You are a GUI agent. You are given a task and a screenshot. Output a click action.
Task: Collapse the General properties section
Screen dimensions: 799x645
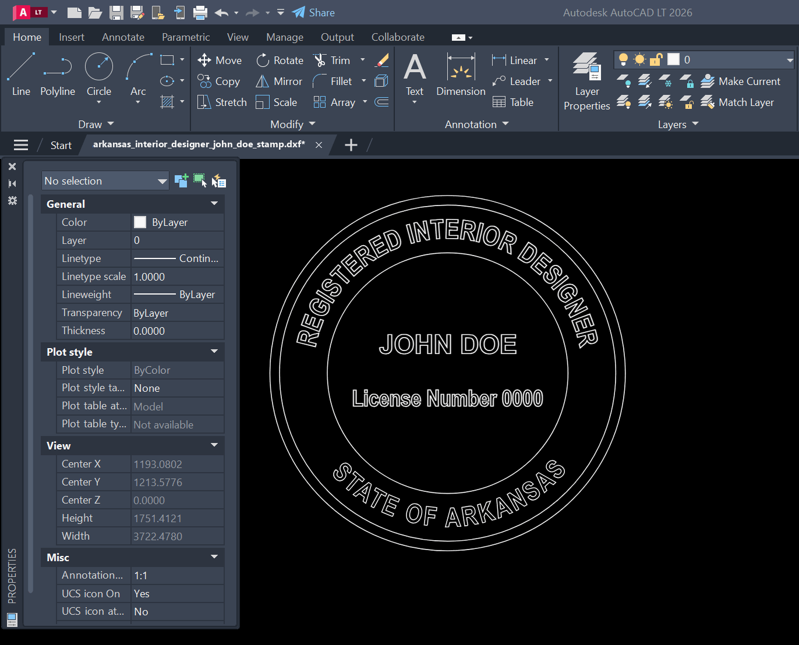click(x=214, y=204)
